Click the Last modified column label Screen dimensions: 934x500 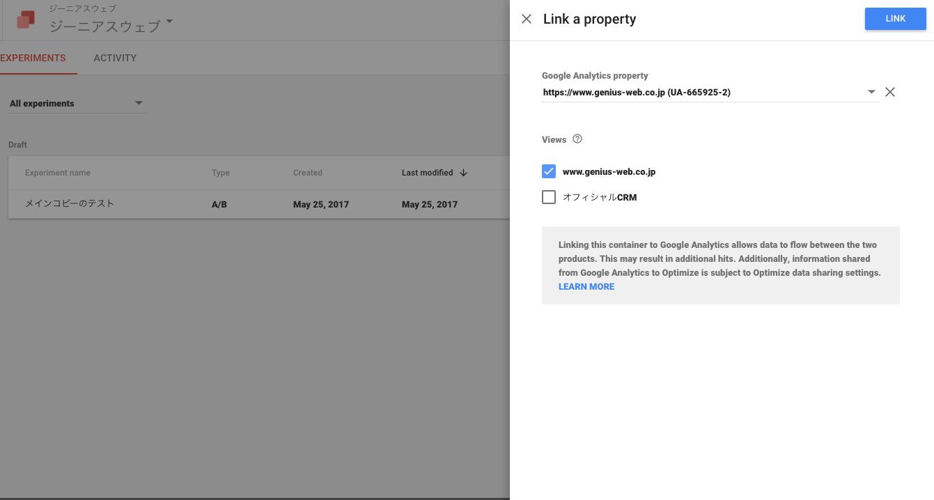(428, 173)
